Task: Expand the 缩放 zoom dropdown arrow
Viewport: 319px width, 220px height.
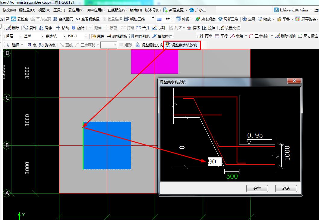Action: click(273, 19)
